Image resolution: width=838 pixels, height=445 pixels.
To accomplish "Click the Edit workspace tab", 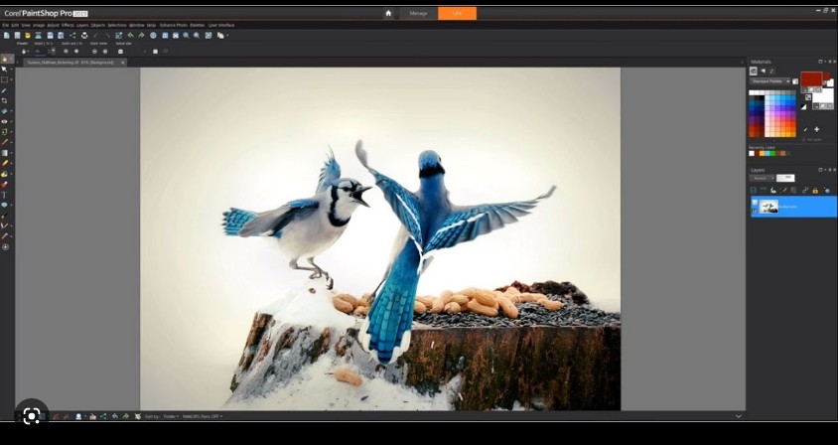I will [457, 13].
